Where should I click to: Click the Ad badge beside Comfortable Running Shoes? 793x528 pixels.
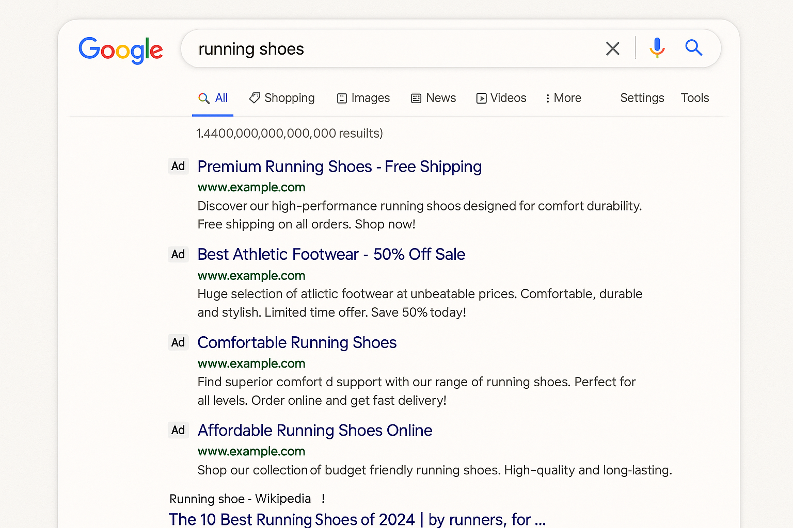click(x=178, y=342)
